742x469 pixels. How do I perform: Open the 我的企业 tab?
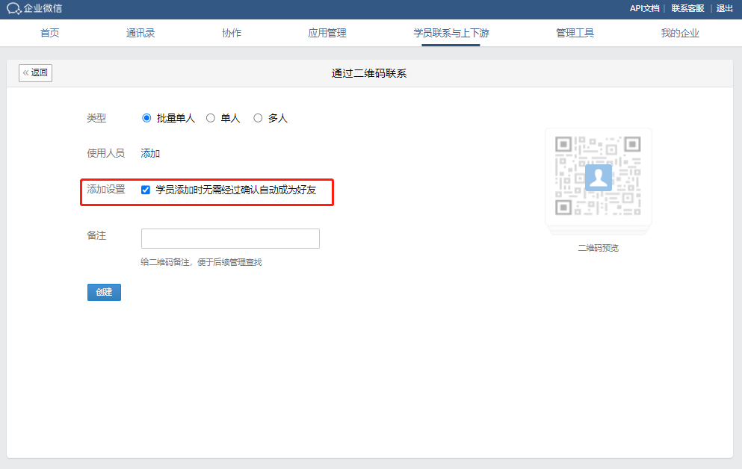click(x=680, y=33)
